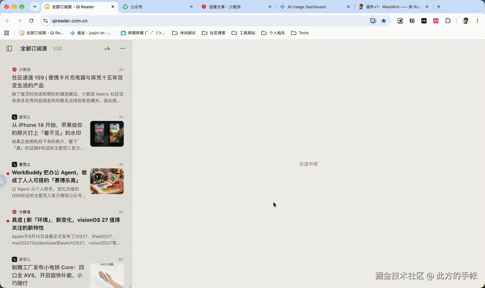Viewport: 485px width, 288px height.
Task: Open article 社区速递 159 便携卡片充电器
Action: [67, 81]
